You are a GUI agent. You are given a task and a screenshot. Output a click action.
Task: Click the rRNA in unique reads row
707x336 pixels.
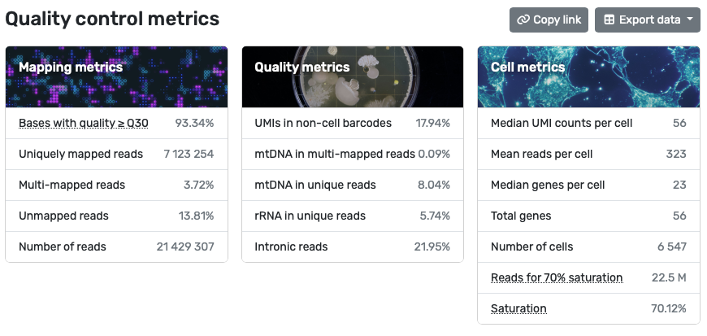pos(353,216)
